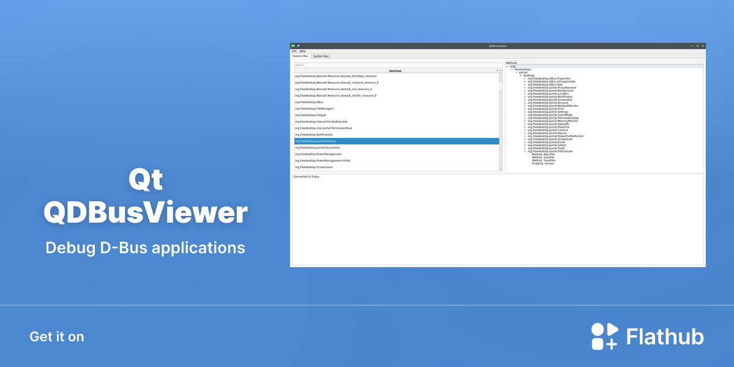The image size is (734, 367).
Task: Select org.freedesktop.portal.NetworkMonitor tree row
Action: [x=552, y=106]
